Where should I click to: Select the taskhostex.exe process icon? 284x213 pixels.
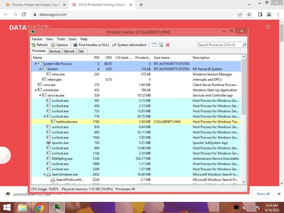(53, 121)
